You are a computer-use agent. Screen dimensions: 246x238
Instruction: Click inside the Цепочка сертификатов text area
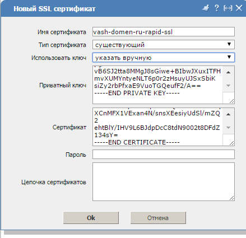[x=164, y=182]
